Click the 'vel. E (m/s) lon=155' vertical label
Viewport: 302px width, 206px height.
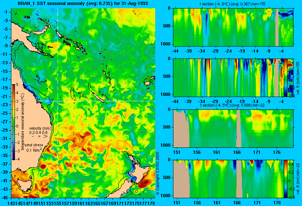pyautogui.click(x=298, y=78)
